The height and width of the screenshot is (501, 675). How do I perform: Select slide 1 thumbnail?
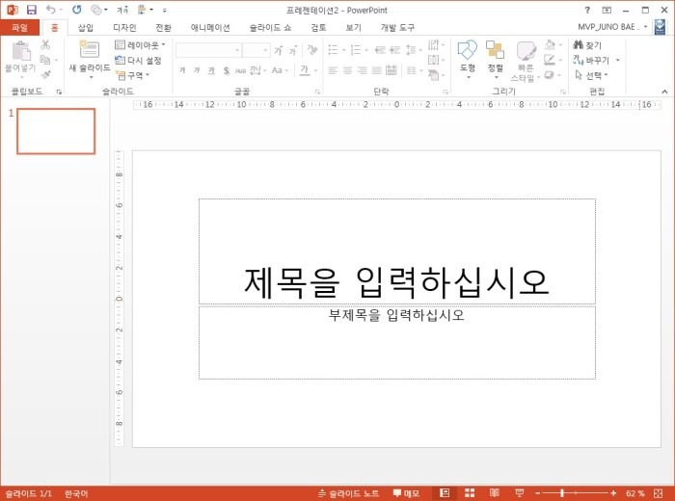pyautogui.click(x=56, y=131)
